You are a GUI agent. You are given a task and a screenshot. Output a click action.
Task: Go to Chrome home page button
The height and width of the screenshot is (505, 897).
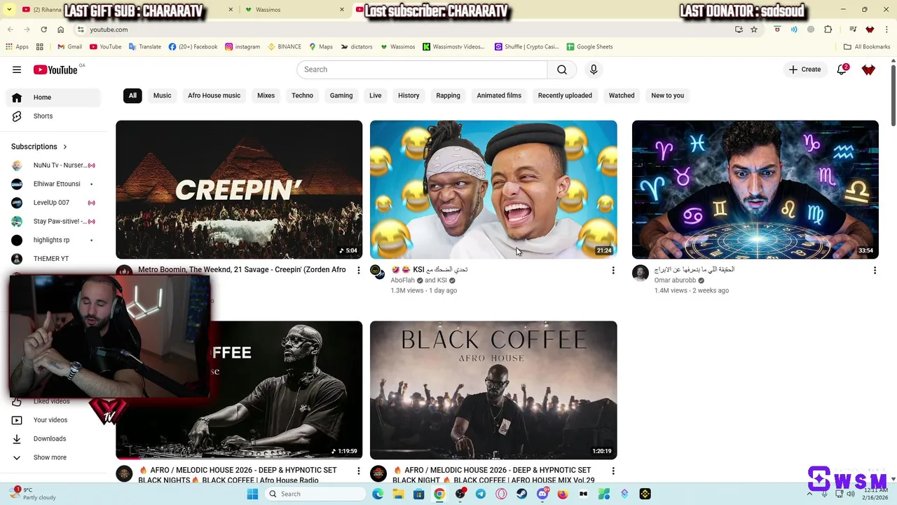[61, 29]
